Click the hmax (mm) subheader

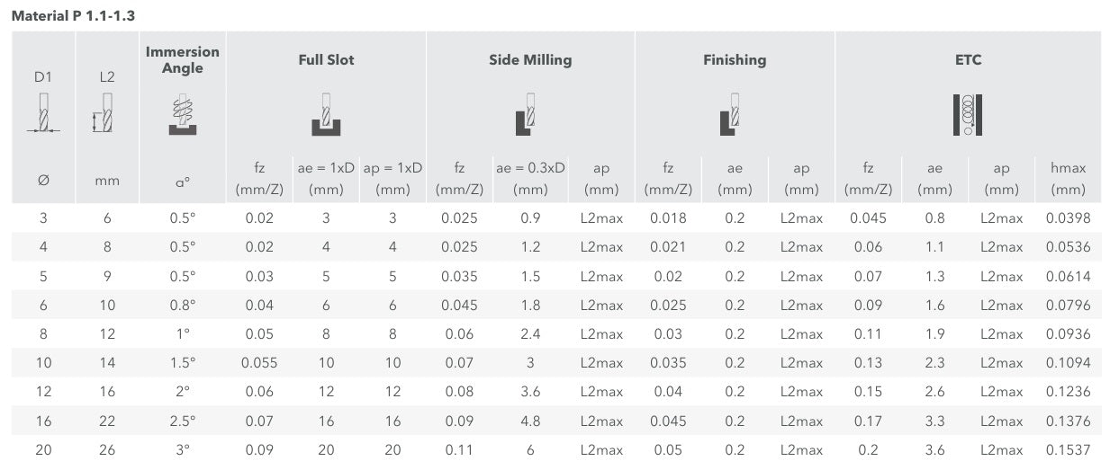tap(1069, 179)
